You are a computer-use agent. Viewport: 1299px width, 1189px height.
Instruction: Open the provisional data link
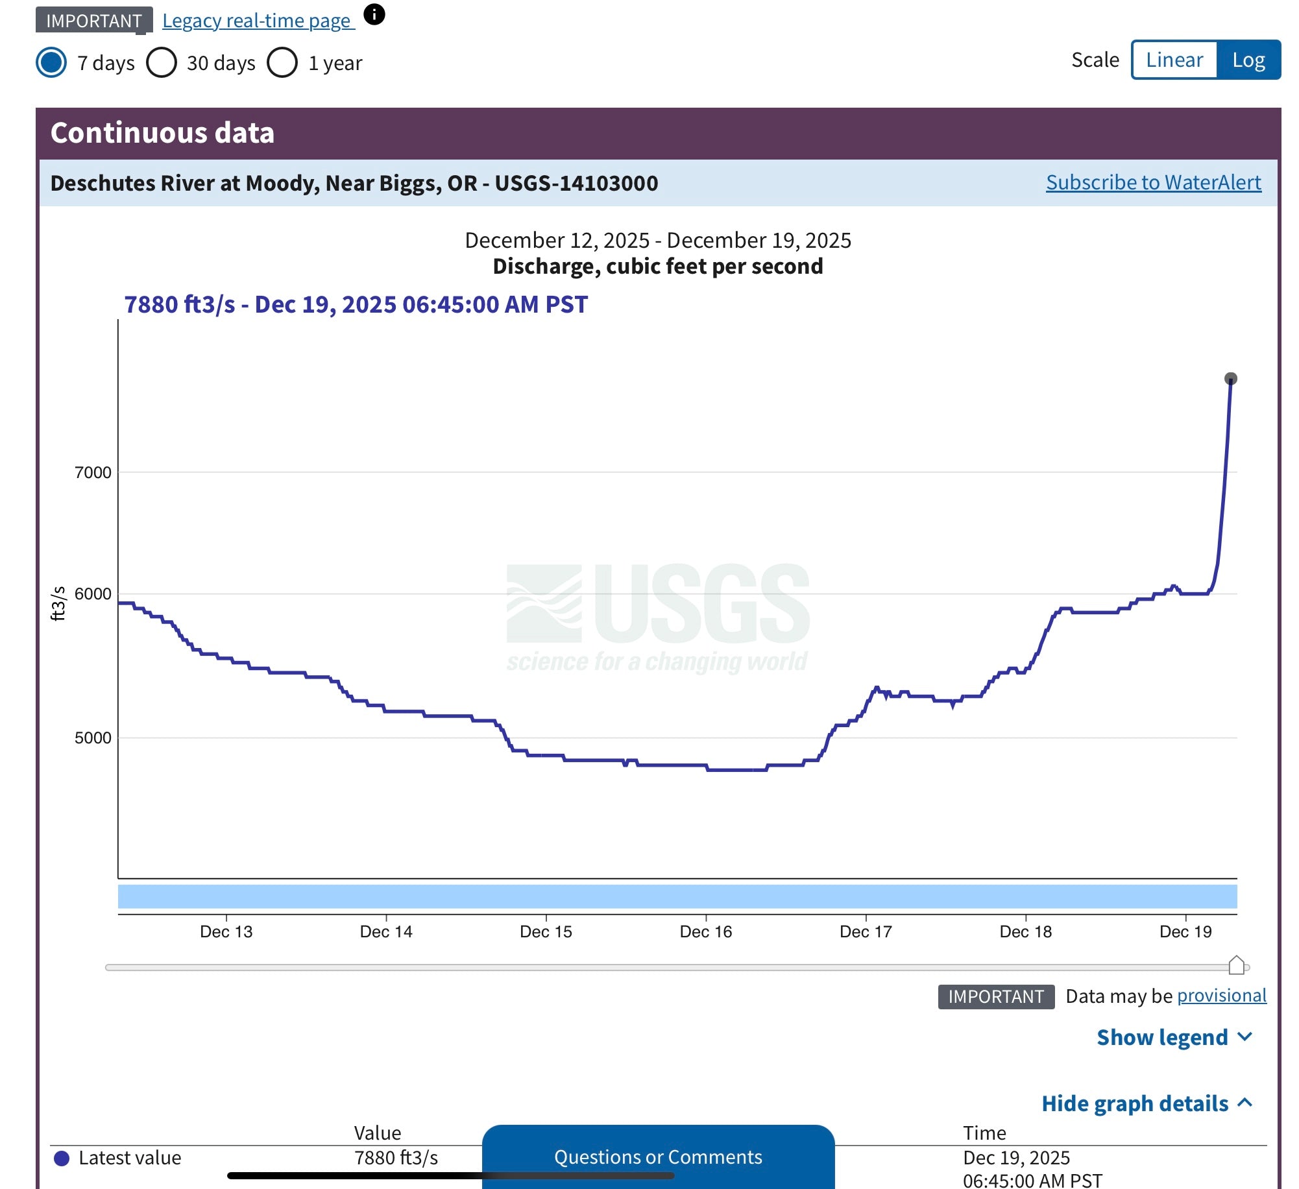pyautogui.click(x=1221, y=996)
